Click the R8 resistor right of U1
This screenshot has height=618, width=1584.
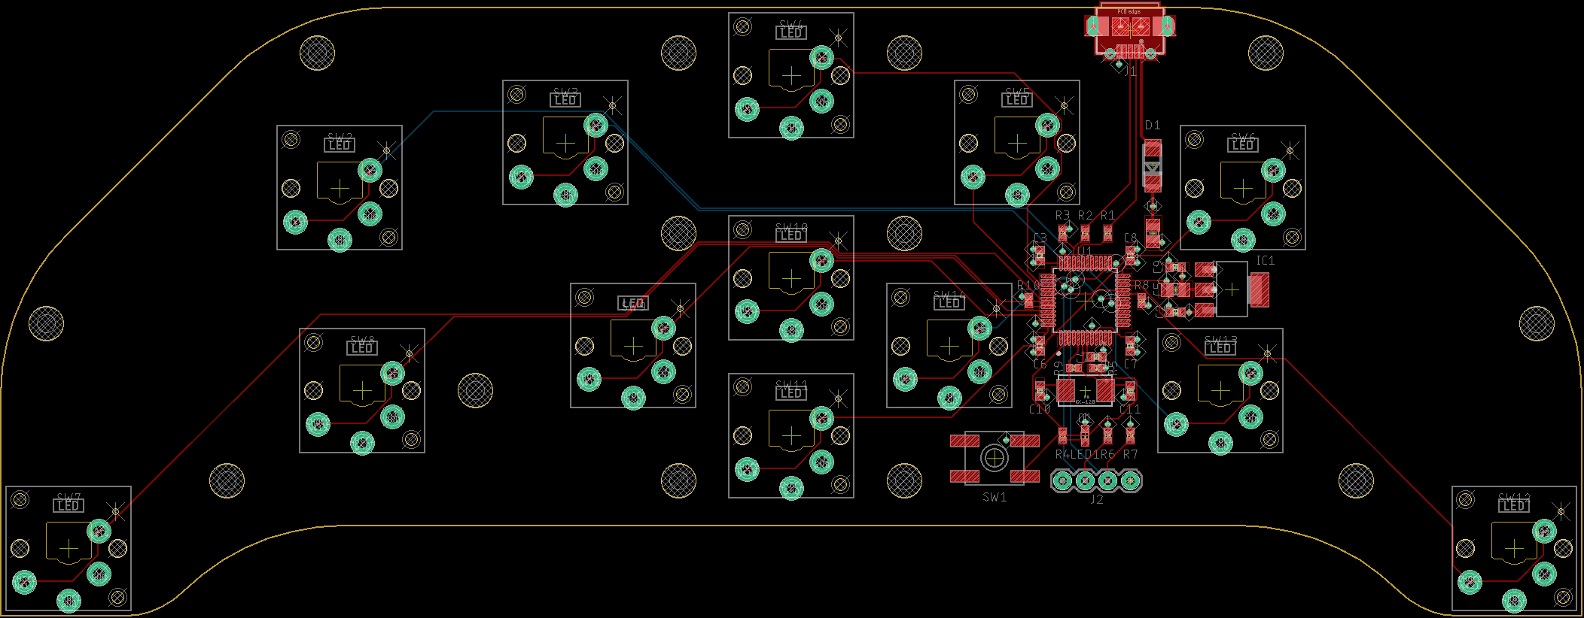(x=1141, y=300)
